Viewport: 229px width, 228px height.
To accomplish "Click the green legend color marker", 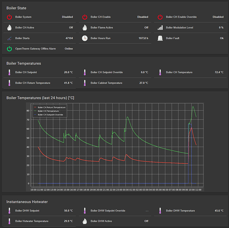I will click(35, 111).
